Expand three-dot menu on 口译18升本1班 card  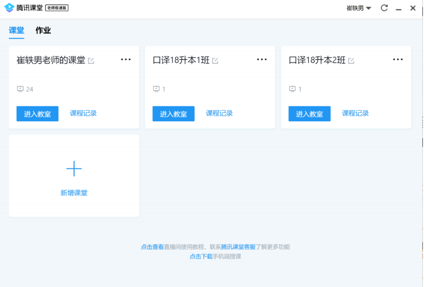coord(262,60)
